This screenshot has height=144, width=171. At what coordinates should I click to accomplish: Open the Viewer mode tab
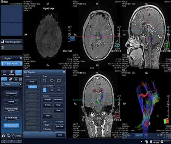[4, 73]
